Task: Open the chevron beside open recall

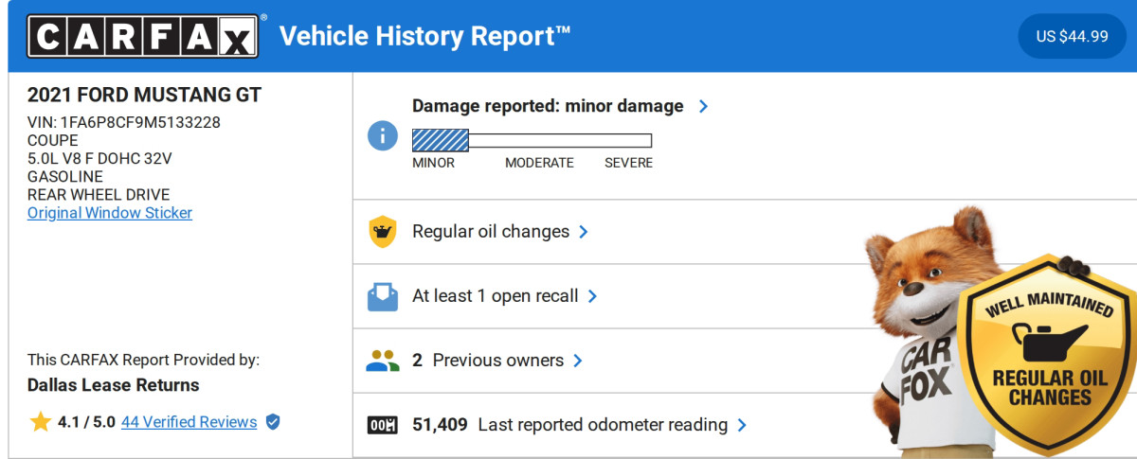Action: [x=592, y=296]
